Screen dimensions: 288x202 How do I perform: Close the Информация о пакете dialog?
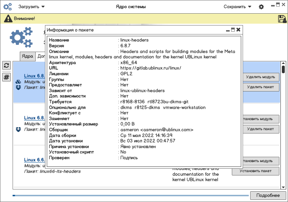[238, 30]
